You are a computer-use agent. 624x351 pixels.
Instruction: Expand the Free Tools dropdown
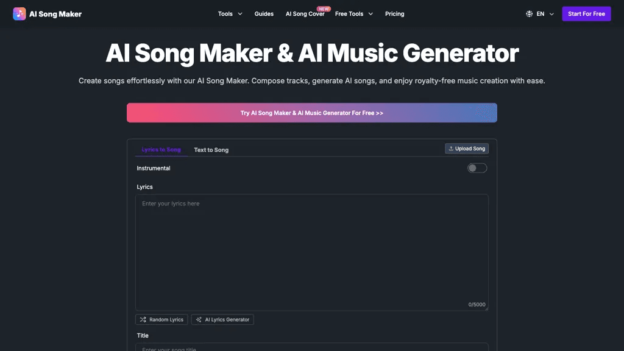click(x=354, y=14)
